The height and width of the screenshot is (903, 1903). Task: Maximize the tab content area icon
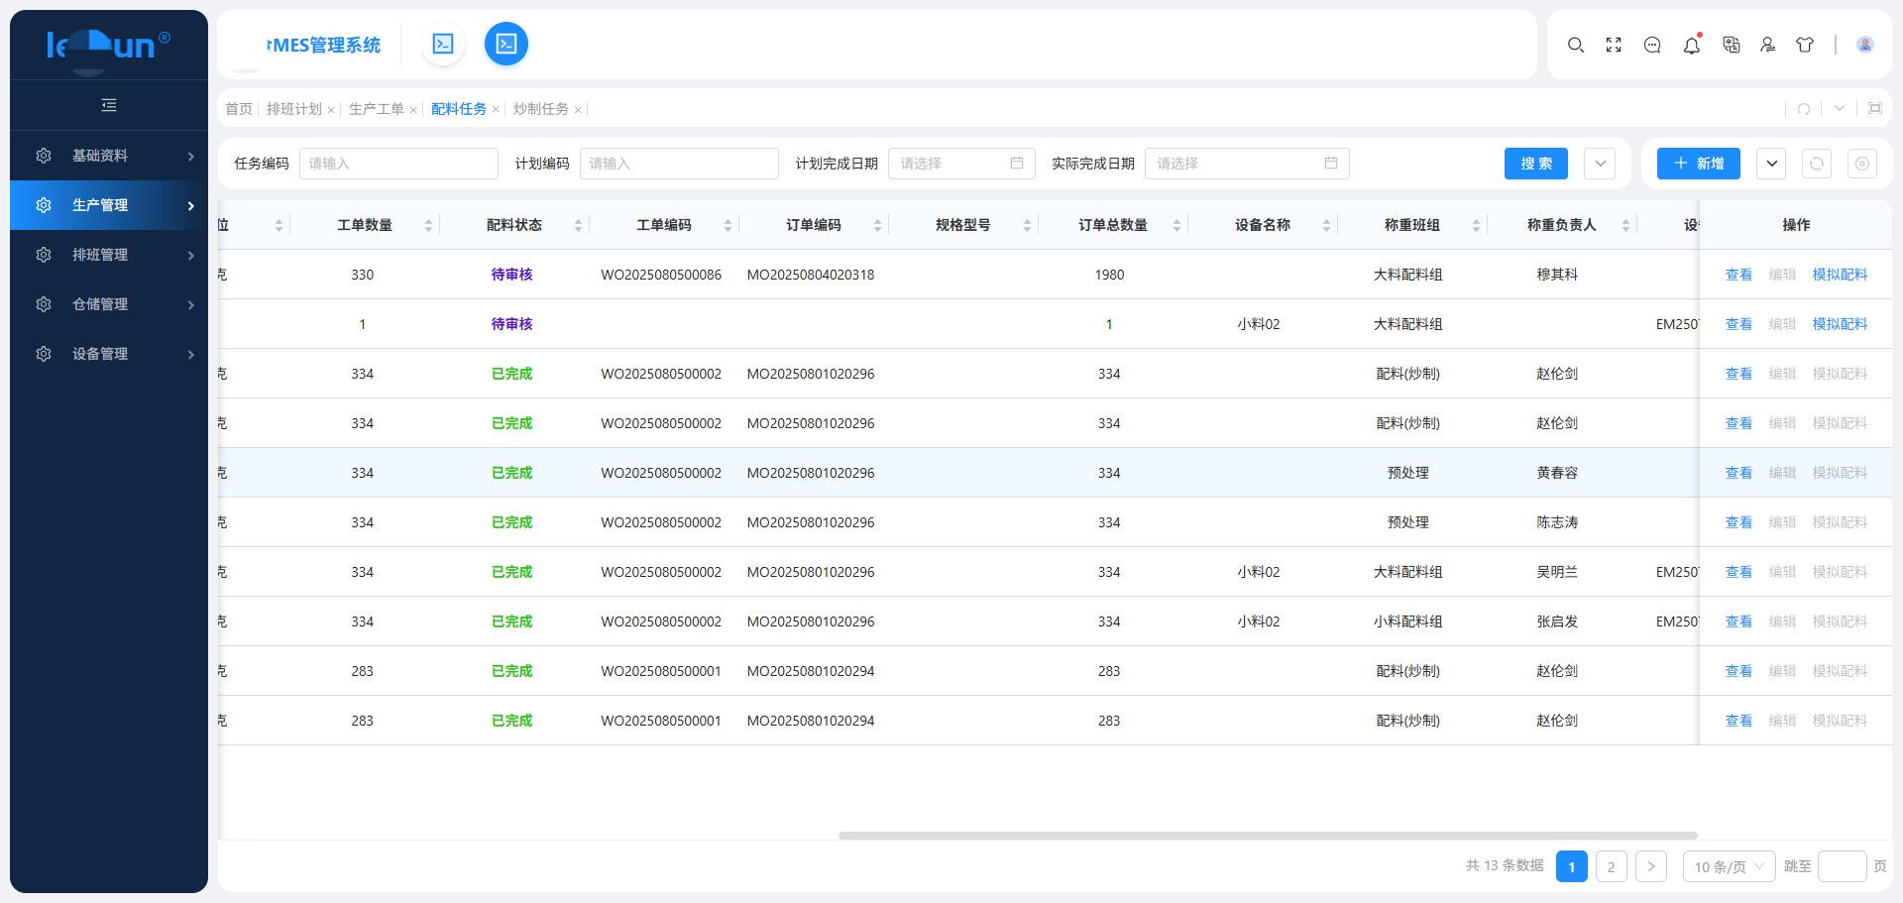(1875, 109)
